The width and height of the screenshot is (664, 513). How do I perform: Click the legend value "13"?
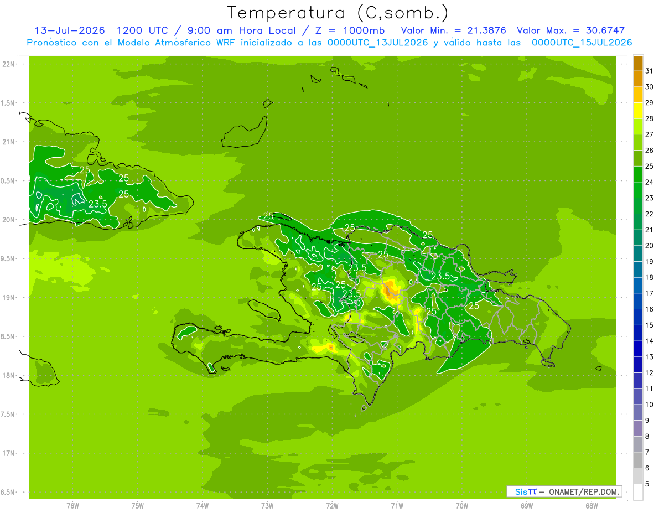click(x=650, y=357)
